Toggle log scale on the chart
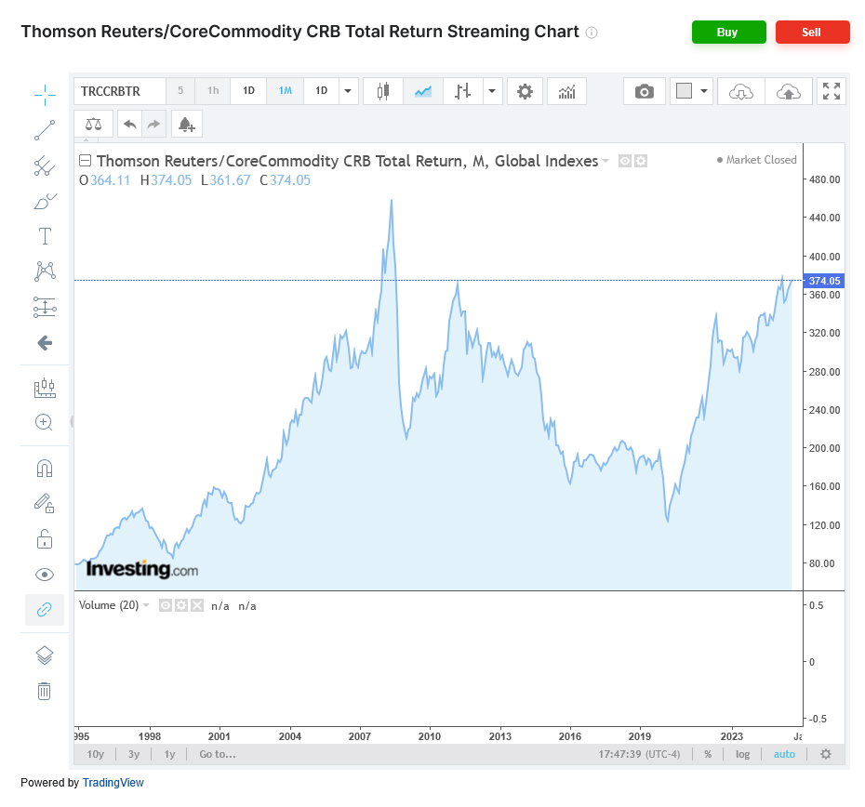The width and height of the screenshot is (865, 807). pos(742,754)
